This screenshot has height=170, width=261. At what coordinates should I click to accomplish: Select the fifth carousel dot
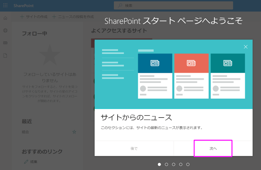click(x=188, y=164)
